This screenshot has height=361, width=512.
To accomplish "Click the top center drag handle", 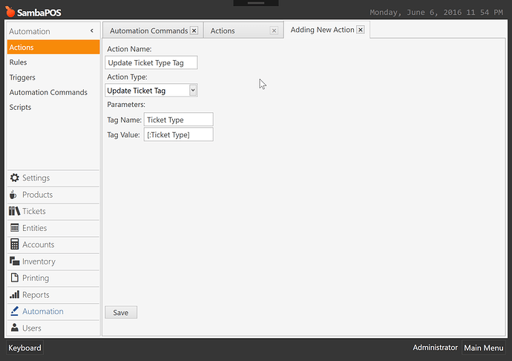I will coord(256,3).
